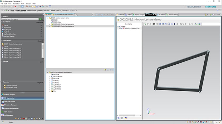Switch to the Details tab
Image resolution: width=222 pixels, height=124 pixels.
pos(129,15)
